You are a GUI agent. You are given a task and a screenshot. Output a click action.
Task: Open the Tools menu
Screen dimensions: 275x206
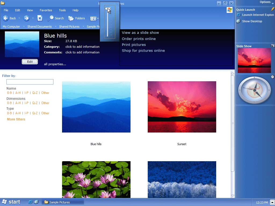(62, 10)
